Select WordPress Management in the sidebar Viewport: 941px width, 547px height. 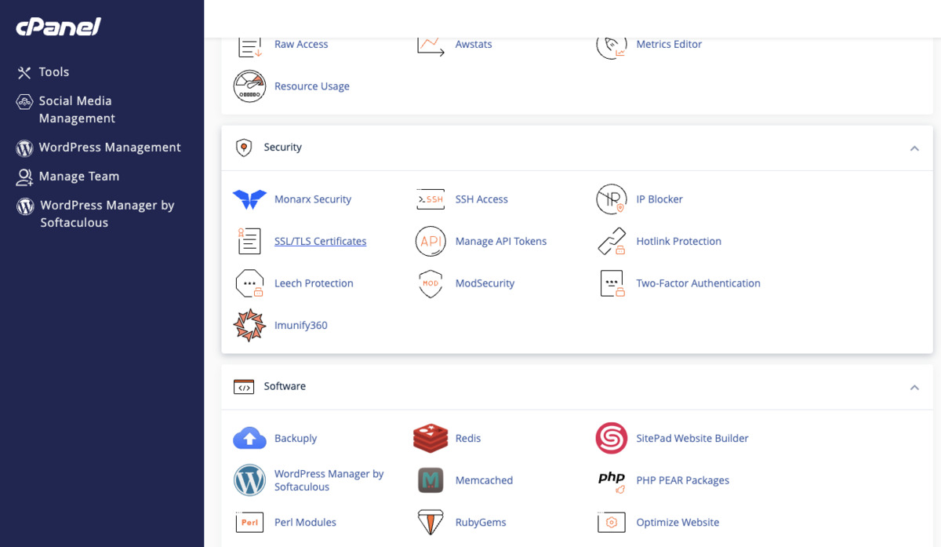[x=110, y=148]
